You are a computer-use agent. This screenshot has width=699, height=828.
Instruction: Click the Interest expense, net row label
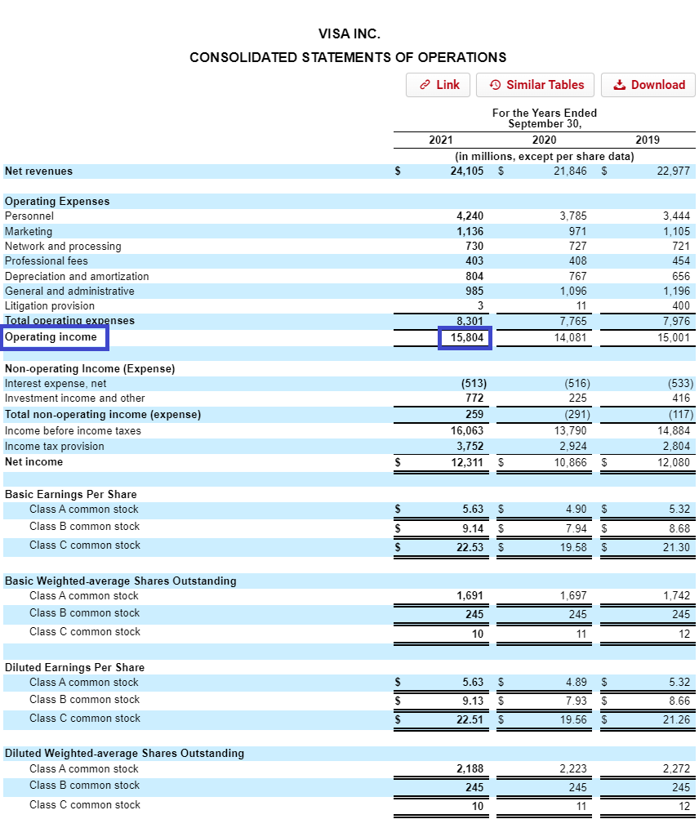(x=56, y=383)
